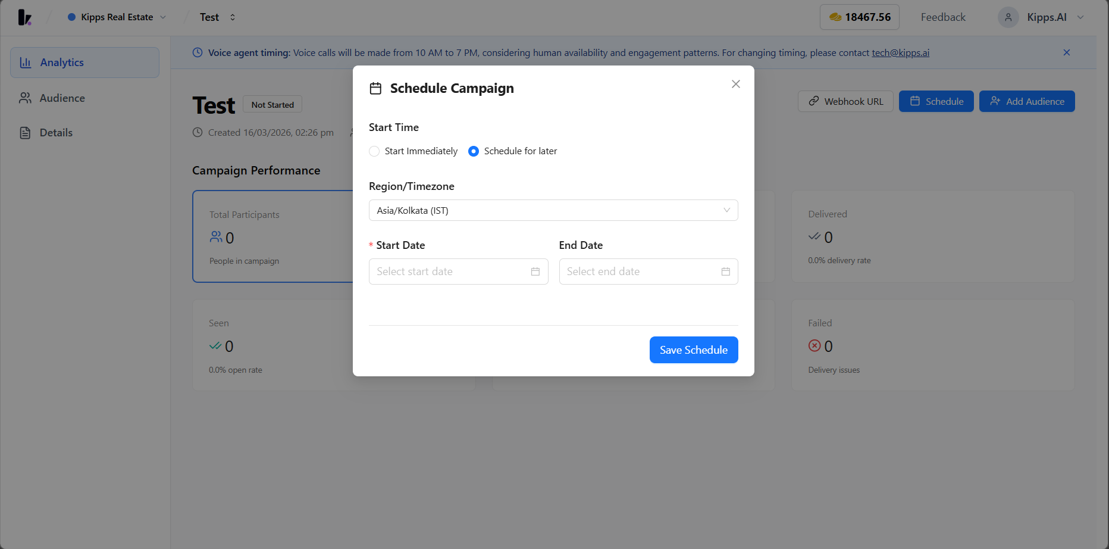Click the Failed stats card
The image size is (1109, 549).
tap(933, 345)
